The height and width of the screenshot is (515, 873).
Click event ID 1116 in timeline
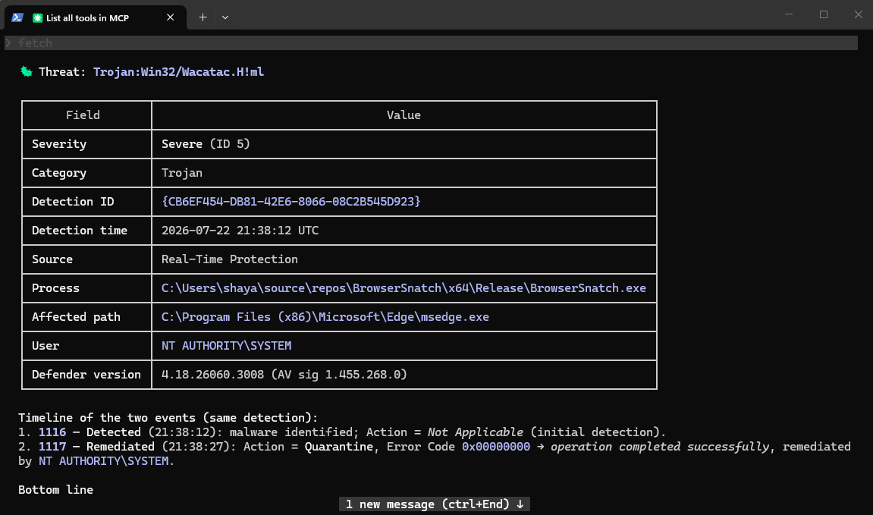[52, 432]
